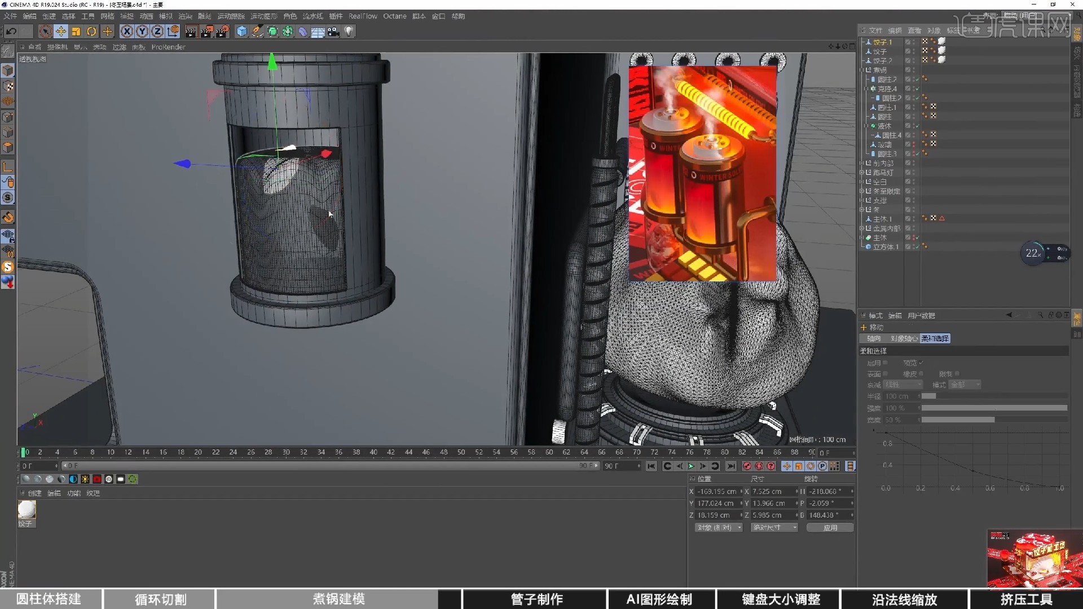Play the animation forward

[x=691, y=466]
